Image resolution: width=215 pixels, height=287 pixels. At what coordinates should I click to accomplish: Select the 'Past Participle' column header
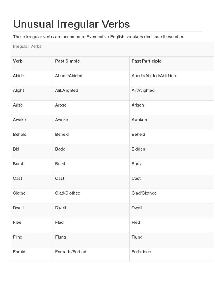pos(146,61)
